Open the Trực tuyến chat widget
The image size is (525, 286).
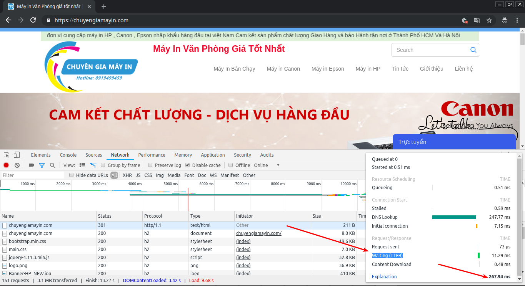[454, 142]
